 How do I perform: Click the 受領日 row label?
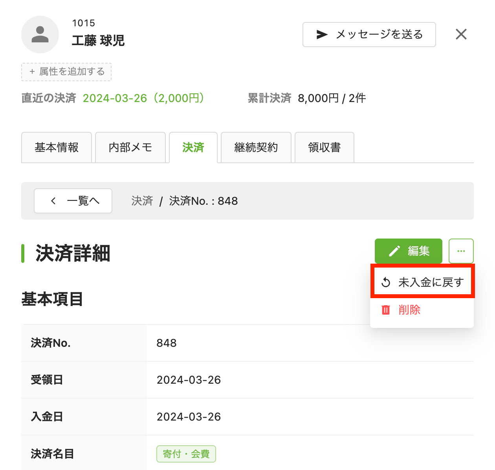(47, 380)
